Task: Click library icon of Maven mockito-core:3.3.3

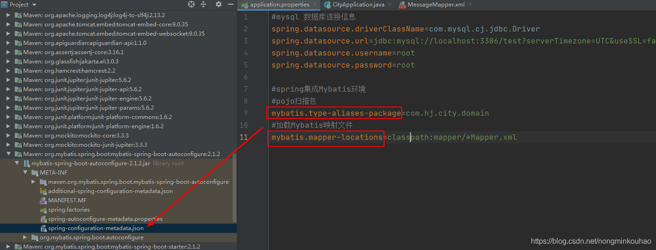Action: 18,135
